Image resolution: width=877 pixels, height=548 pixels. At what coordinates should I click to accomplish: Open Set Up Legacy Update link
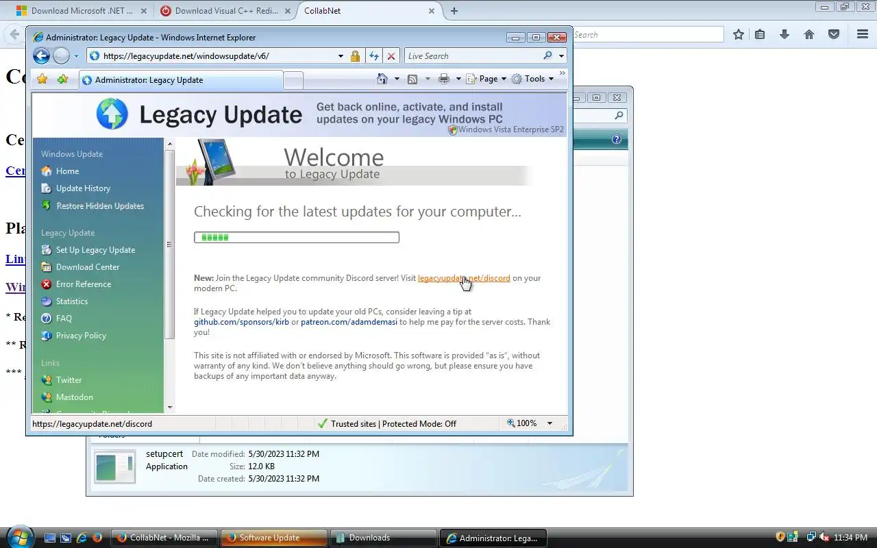click(95, 250)
